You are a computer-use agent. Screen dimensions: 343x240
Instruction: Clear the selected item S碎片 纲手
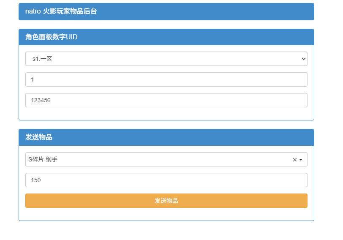294,160
